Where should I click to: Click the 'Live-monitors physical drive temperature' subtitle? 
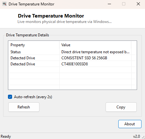[x=65, y=22]
